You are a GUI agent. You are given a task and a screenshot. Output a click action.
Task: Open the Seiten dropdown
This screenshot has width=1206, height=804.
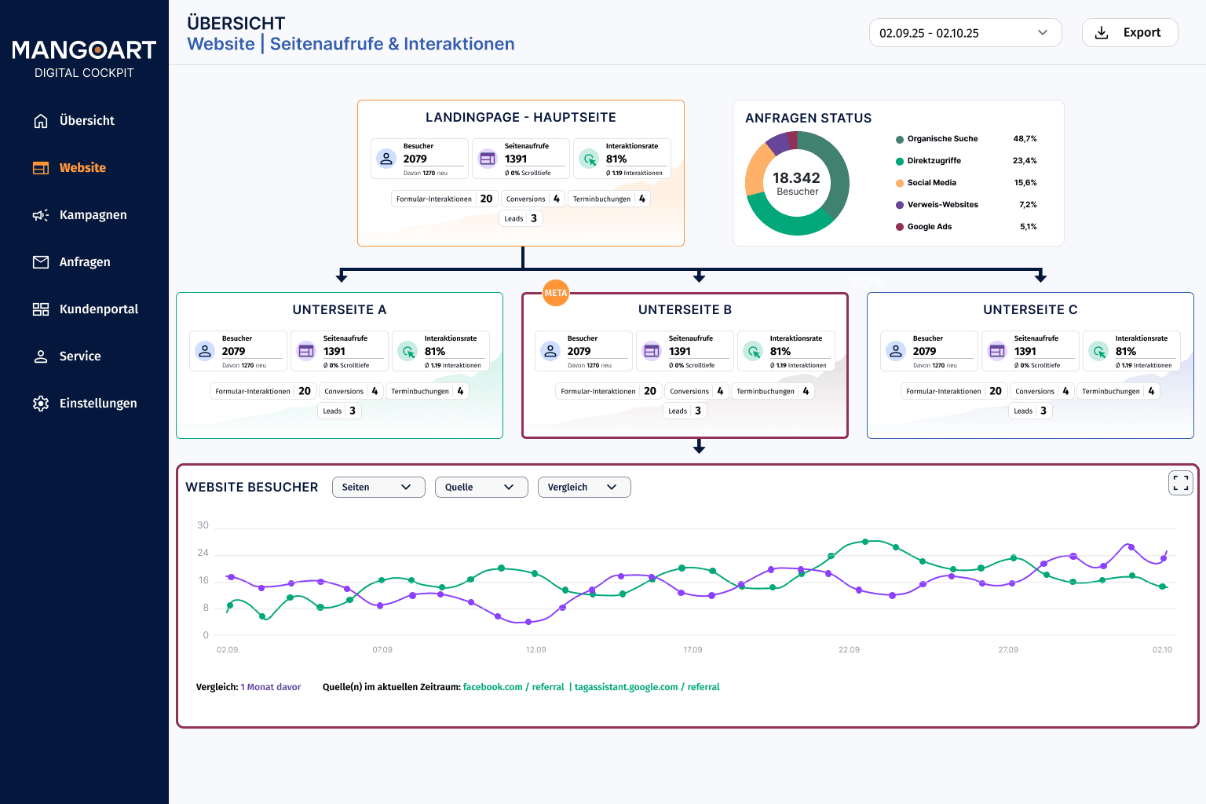pyautogui.click(x=378, y=488)
